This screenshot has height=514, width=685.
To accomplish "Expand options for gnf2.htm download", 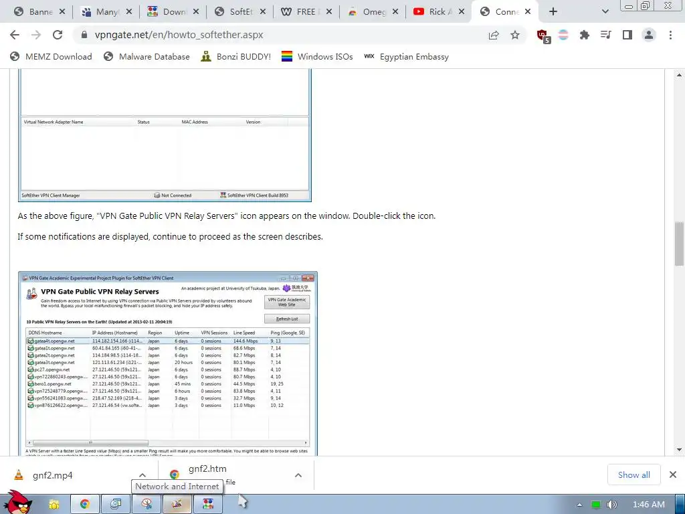I will pos(298,475).
